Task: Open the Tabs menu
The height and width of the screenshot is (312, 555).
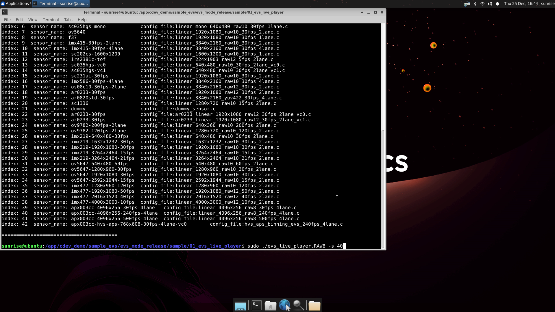Action: point(68,20)
